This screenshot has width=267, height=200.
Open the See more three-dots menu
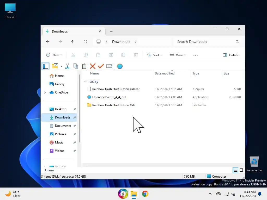(196, 55)
